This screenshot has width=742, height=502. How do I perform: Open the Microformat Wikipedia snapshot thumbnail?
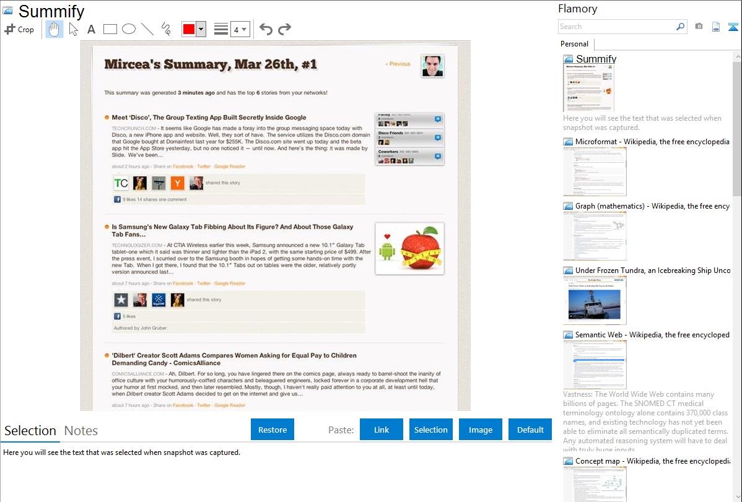[595, 171]
